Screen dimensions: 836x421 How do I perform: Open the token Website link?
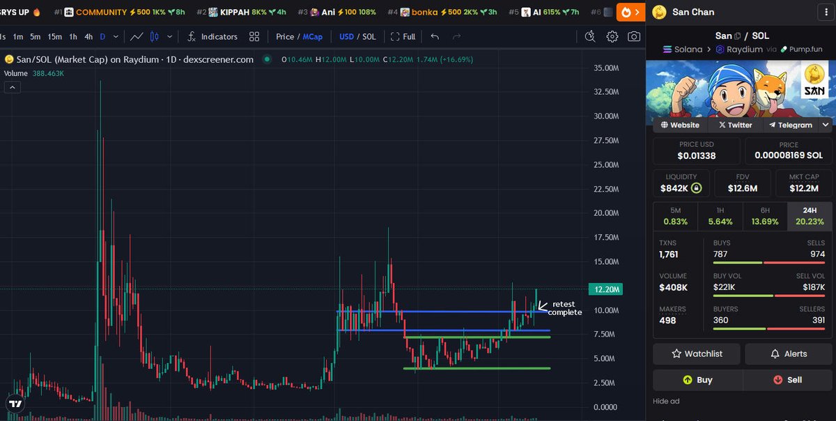point(679,125)
